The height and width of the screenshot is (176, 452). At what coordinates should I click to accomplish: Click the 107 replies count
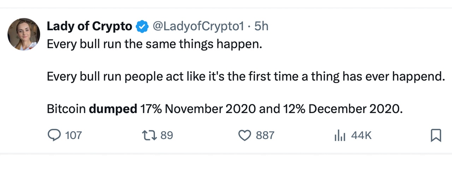pyautogui.click(x=73, y=135)
